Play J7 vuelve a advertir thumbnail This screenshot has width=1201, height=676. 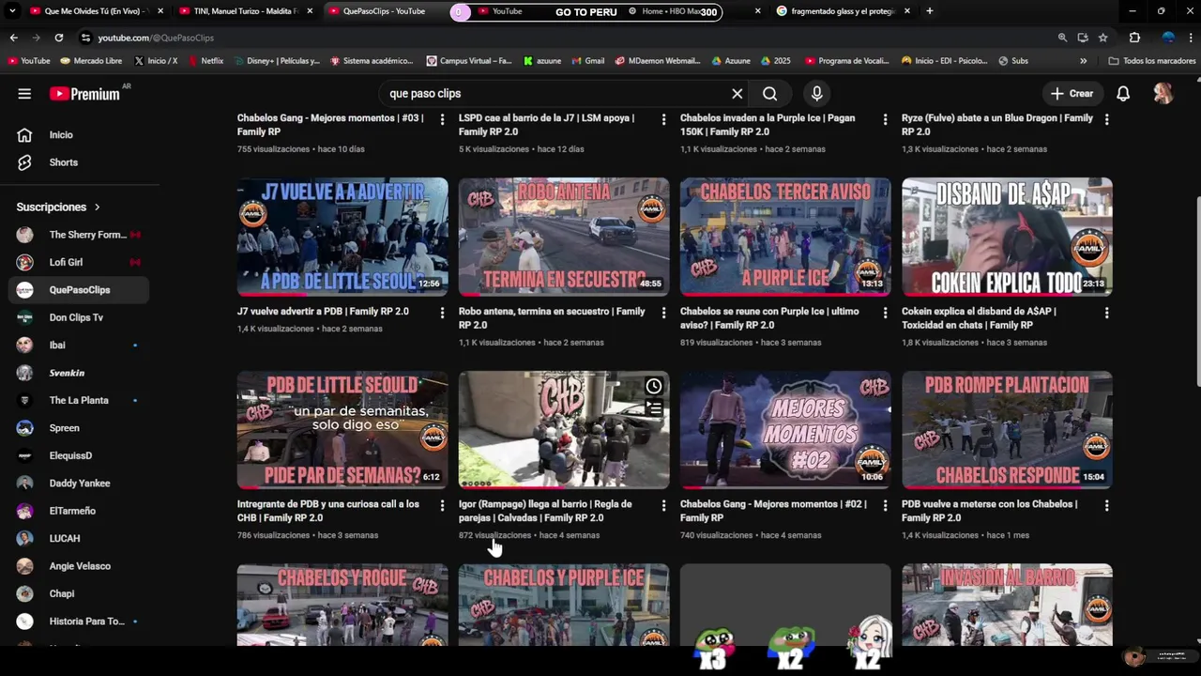click(342, 237)
